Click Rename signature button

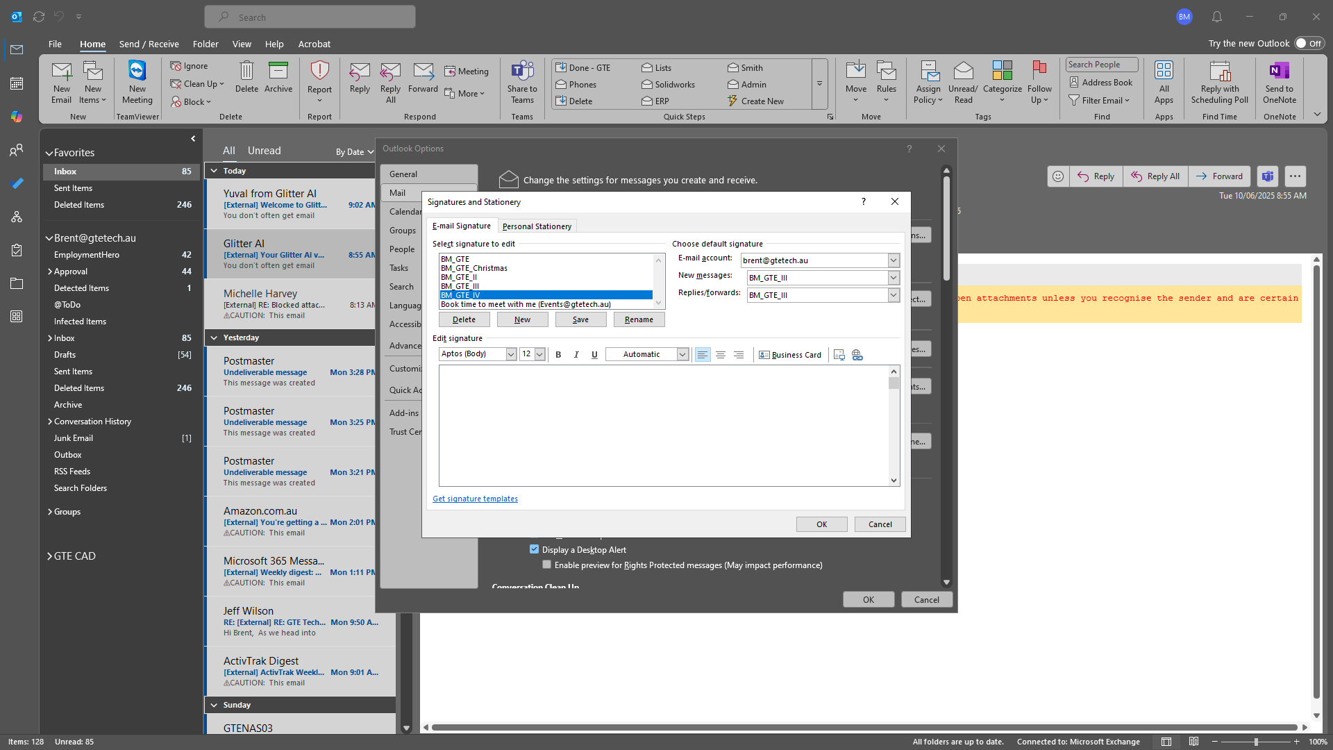click(639, 319)
